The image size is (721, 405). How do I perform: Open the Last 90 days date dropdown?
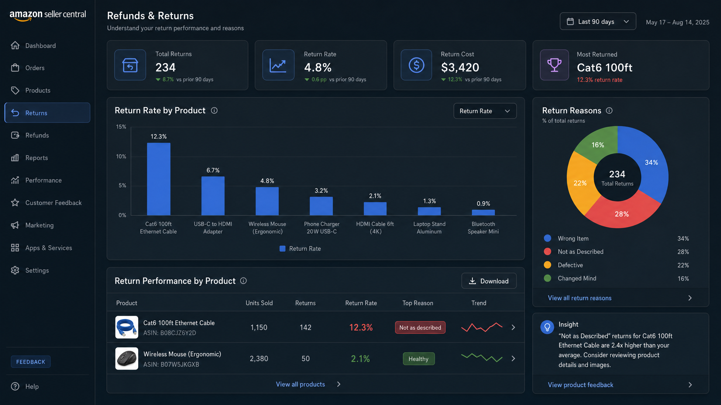coord(598,21)
